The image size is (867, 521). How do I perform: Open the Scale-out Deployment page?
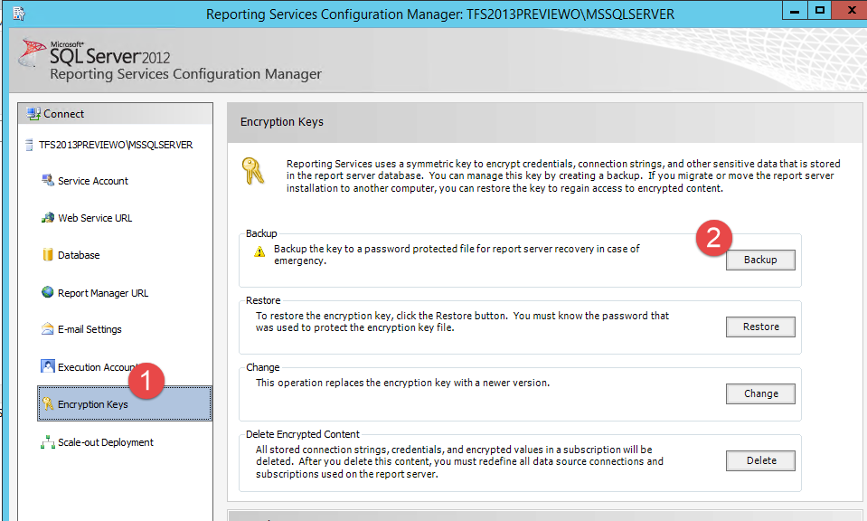106,442
